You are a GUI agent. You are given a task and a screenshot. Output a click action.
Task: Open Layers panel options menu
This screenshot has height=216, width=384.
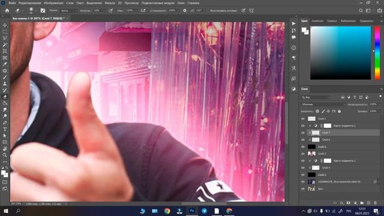(381, 89)
